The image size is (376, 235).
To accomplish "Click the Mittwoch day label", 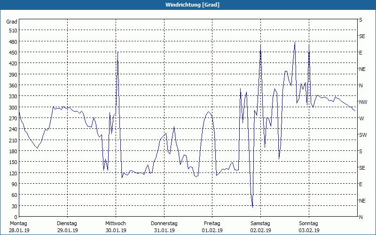I will point(115,224).
